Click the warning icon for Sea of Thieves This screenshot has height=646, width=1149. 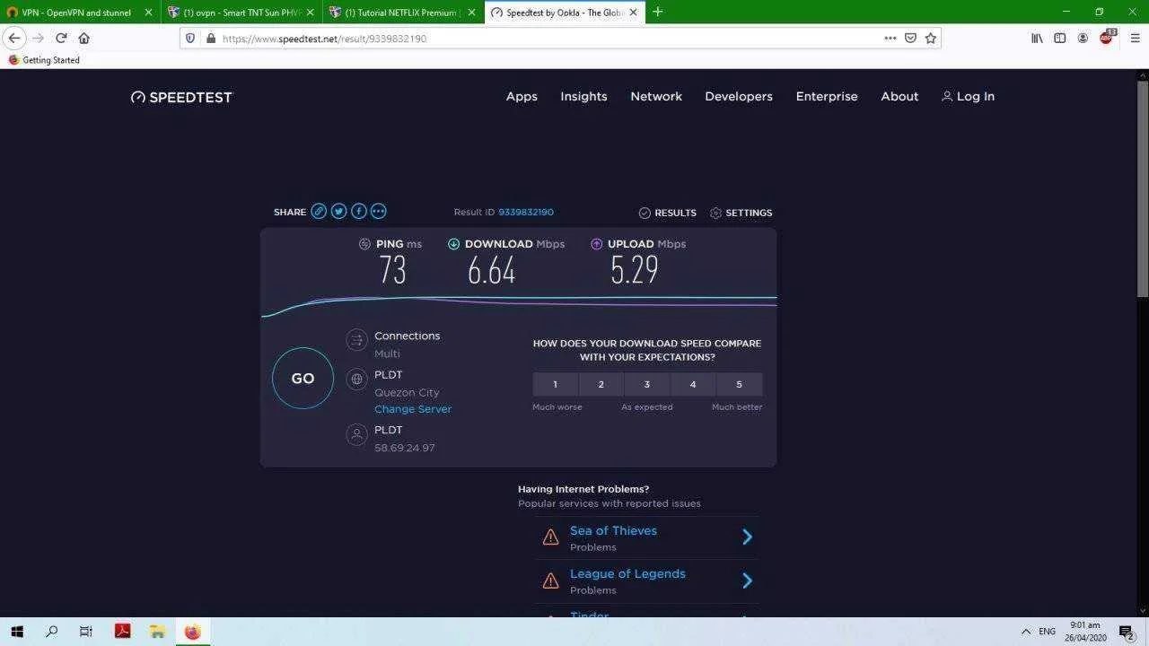(550, 537)
